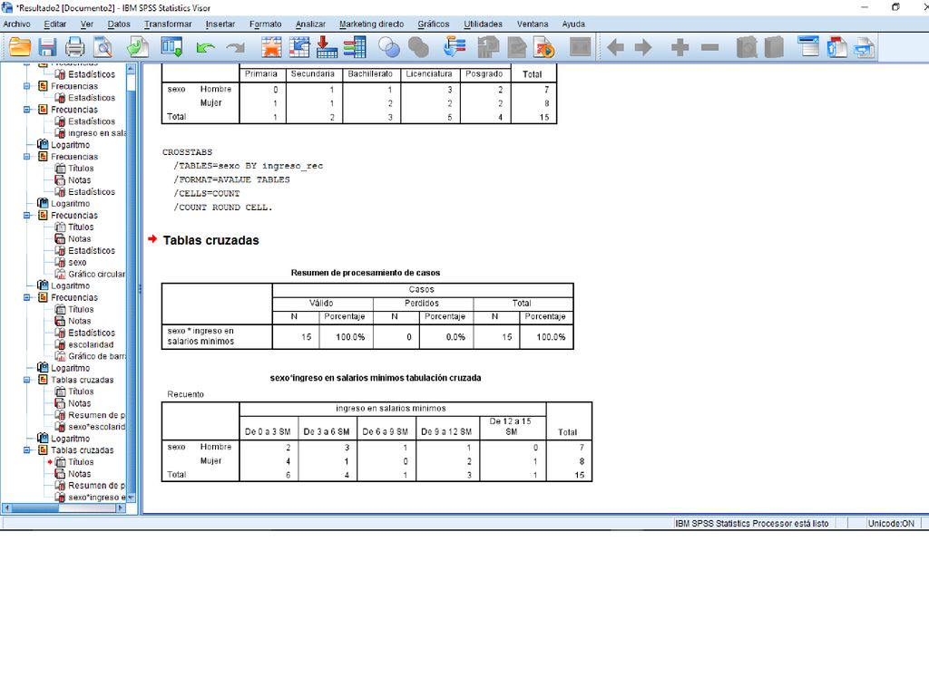Open the Analizar menu
929x696 pixels.
pos(310,24)
